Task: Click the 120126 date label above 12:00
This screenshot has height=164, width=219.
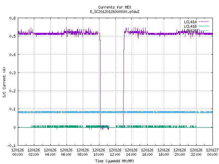Action: click(115, 150)
